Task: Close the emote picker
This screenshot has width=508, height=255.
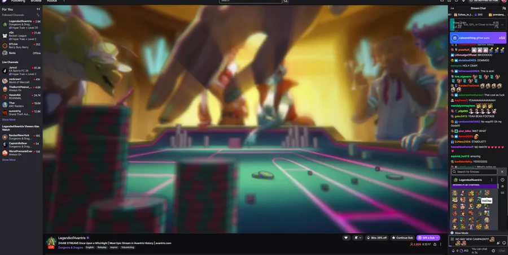Action: 502,172
